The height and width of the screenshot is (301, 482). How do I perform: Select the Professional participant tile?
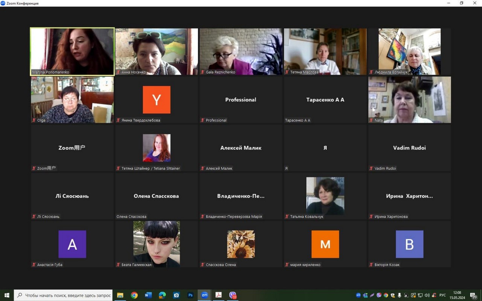241,100
